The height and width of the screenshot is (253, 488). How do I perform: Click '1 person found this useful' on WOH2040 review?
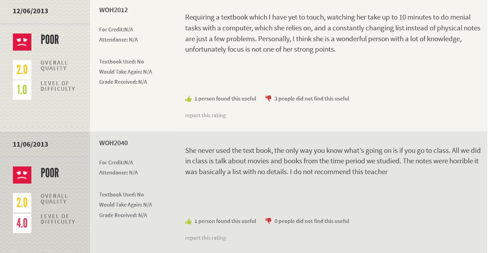coord(225,221)
